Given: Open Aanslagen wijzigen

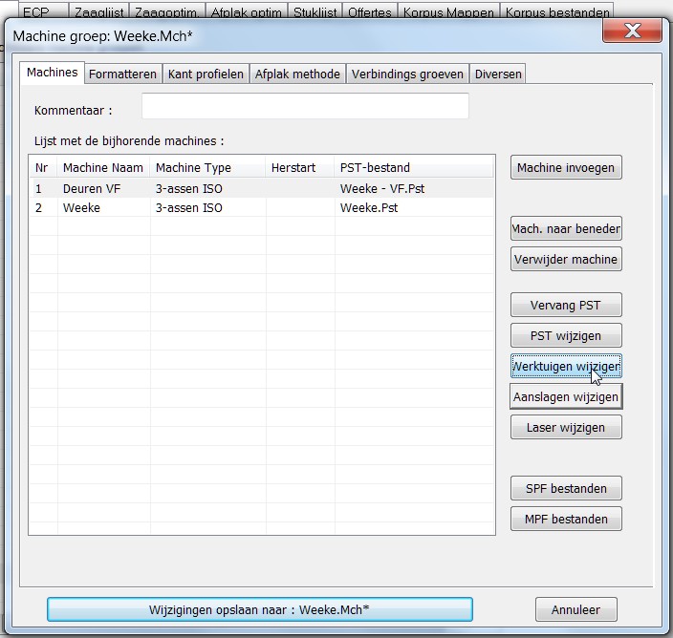Looking at the screenshot, I should (x=566, y=396).
